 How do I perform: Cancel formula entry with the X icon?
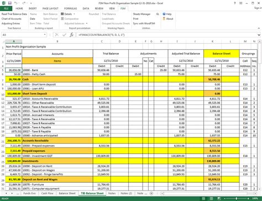pos(57,35)
